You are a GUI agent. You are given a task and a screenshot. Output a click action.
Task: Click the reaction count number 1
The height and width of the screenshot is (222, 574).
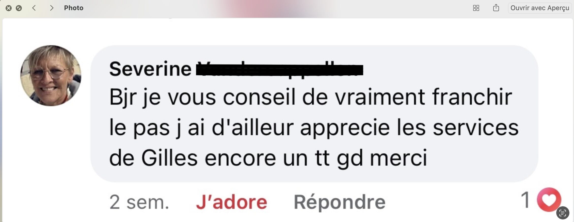(525, 200)
